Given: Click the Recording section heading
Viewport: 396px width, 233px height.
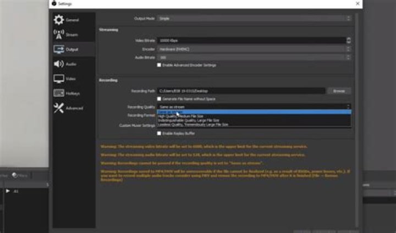Looking at the screenshot, I should (108, 80).
